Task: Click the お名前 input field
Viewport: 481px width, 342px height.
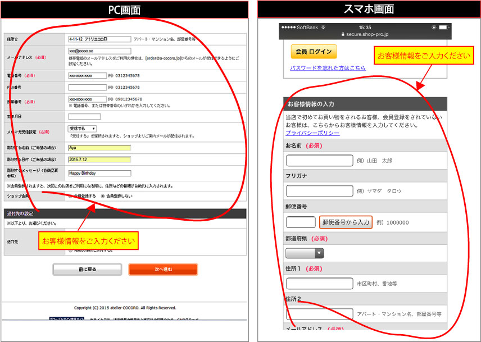Action: (319, 160)
